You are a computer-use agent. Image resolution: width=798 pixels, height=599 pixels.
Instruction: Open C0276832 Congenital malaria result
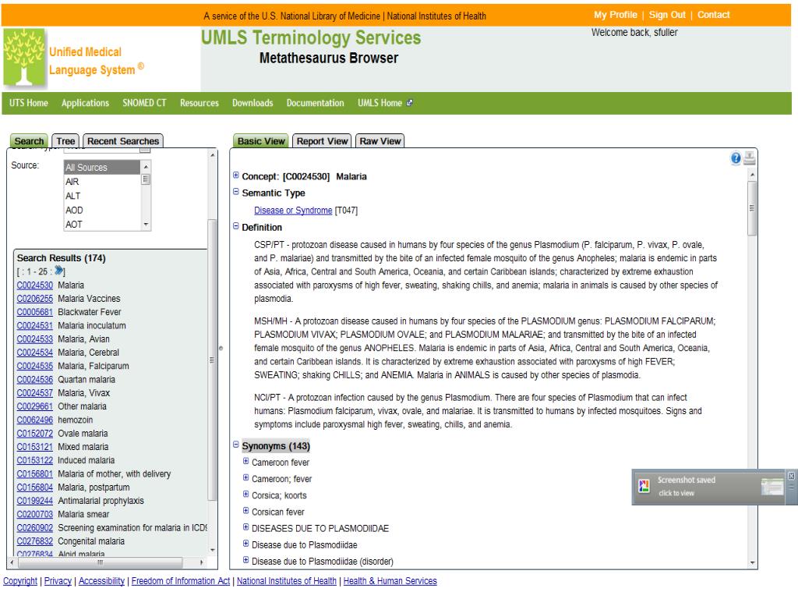click(34, 541)
